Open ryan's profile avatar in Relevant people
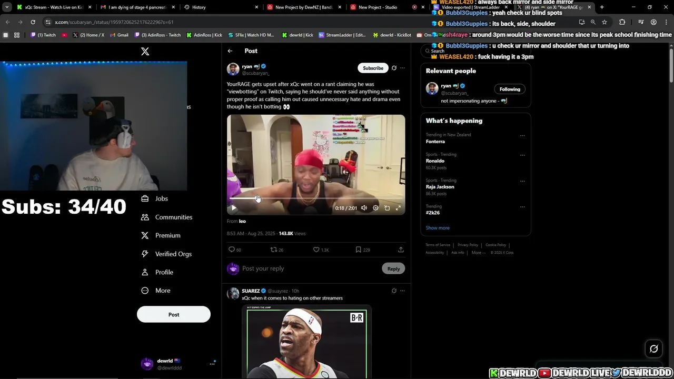This screenshot has width=674, height=379. pos(432,88)
